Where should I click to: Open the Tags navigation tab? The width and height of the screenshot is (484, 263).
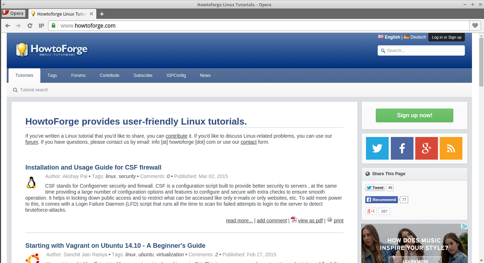point(52,75)
